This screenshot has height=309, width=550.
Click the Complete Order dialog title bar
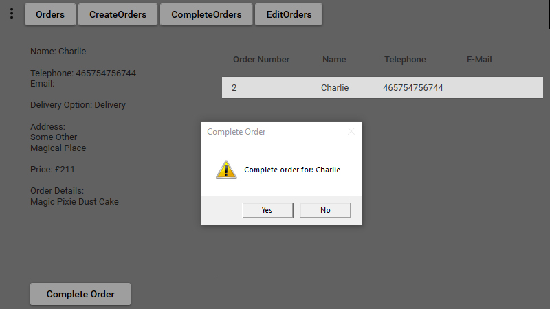[274, 132]
